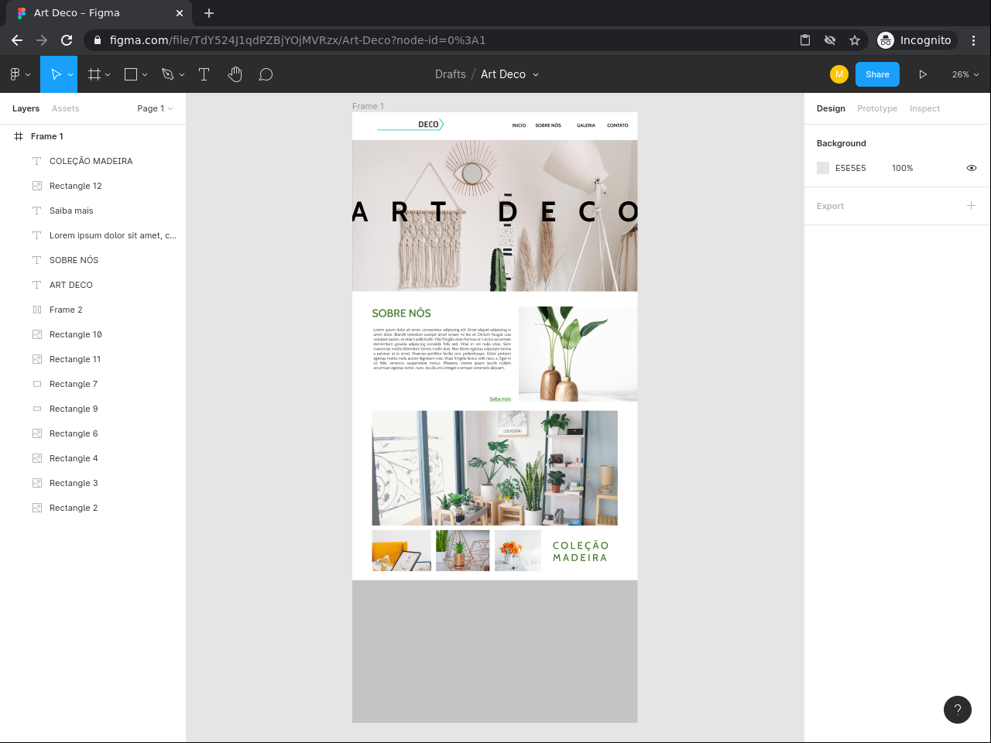Click the large plant room image on canvas

click(495, 468)
